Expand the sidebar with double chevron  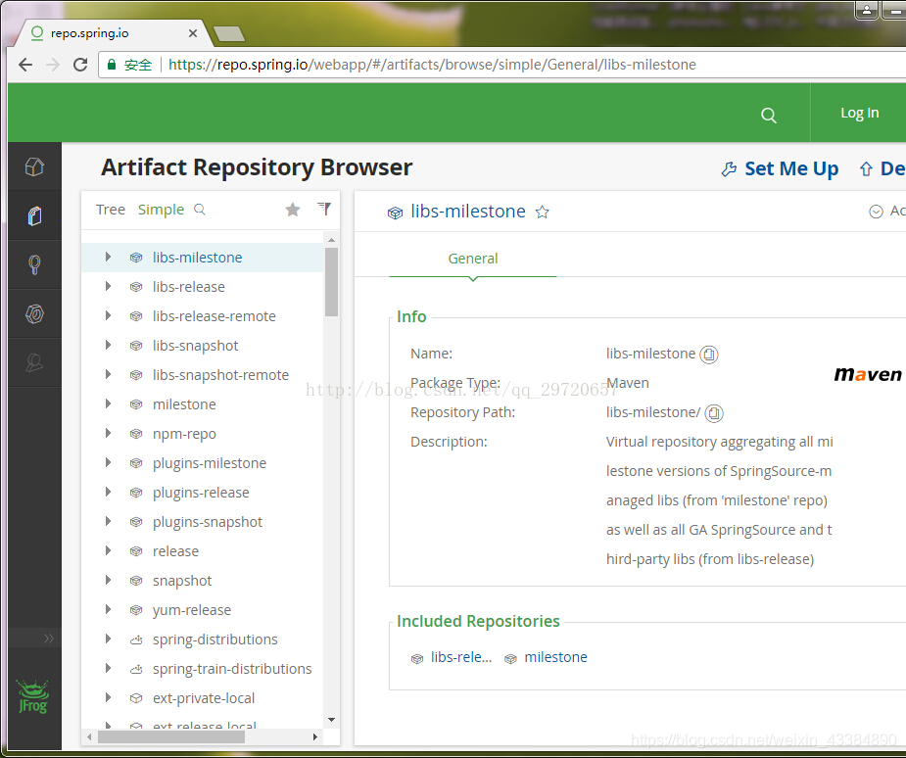click(49, 639)
